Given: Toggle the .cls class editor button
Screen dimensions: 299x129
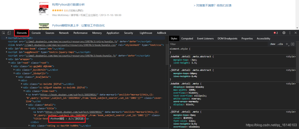Looking at the screenshot, I should pyautogui.click(x=280, y=44).
